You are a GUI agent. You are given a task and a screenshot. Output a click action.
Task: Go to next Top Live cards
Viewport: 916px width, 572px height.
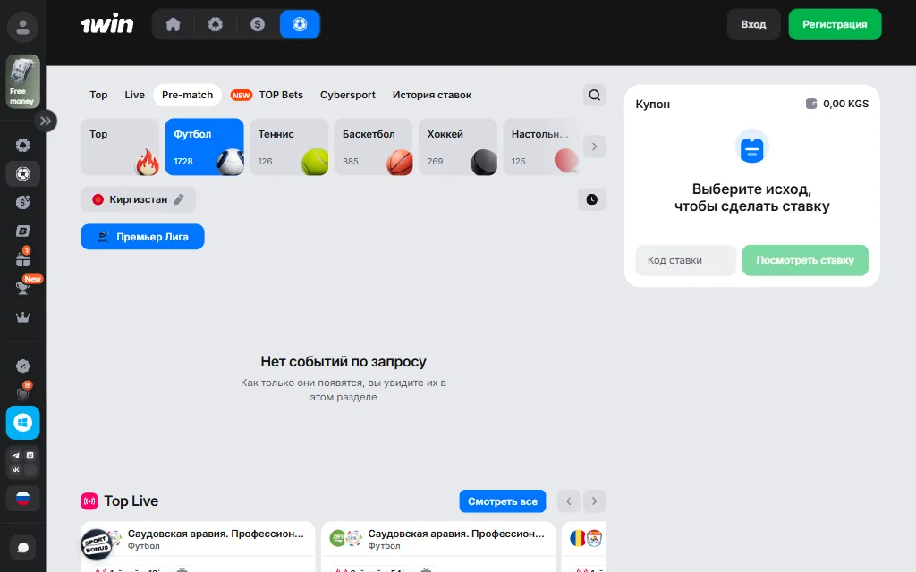click(595, 501)
